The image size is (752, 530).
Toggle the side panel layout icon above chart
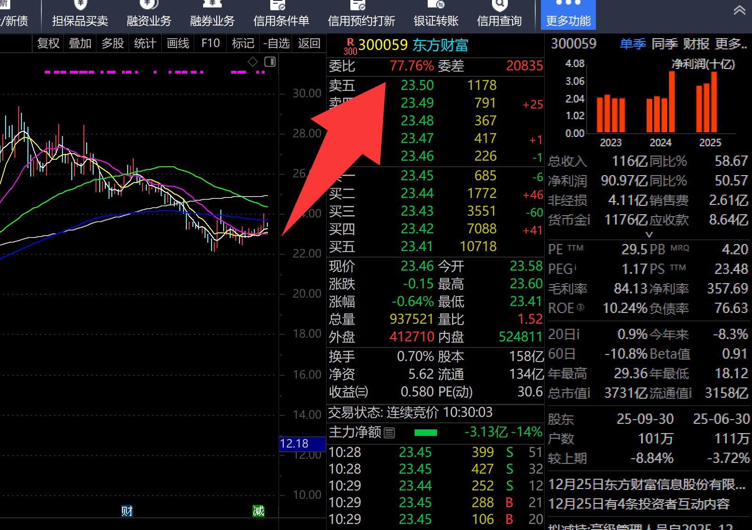pos(270,61)
